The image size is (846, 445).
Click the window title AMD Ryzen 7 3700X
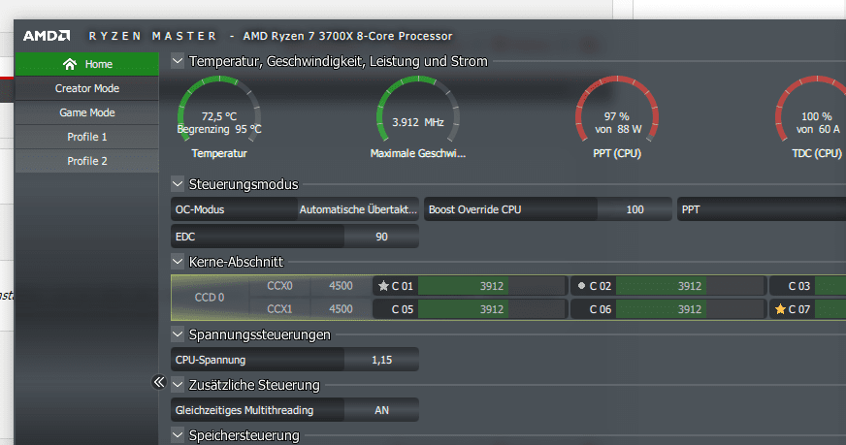[347, 36]
